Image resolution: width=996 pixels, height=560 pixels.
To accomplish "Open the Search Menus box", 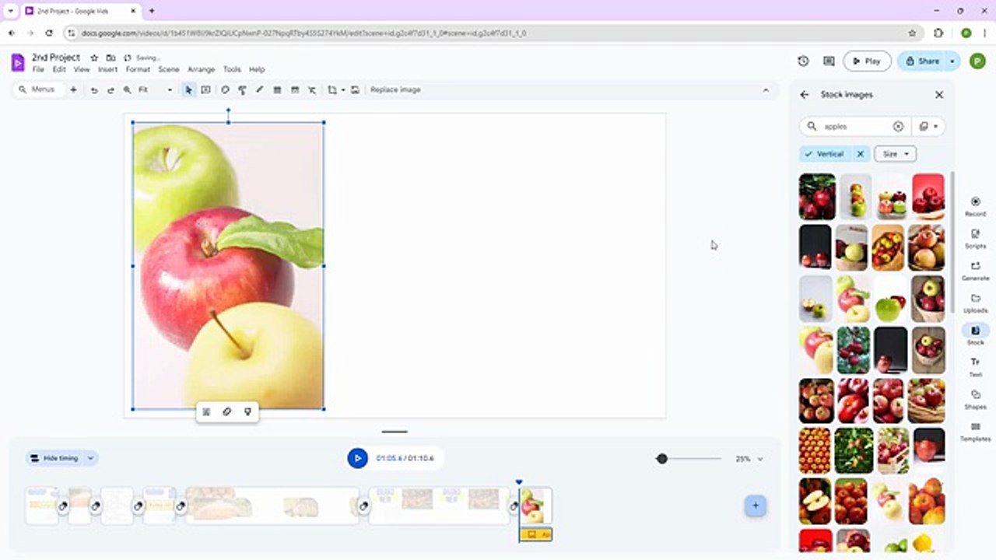I will pyautogui.click(x=38, y=89).
